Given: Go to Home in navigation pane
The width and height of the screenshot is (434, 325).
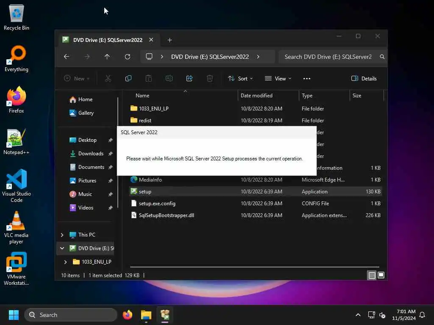Looking at the screenshot, I should coord(85,99).
